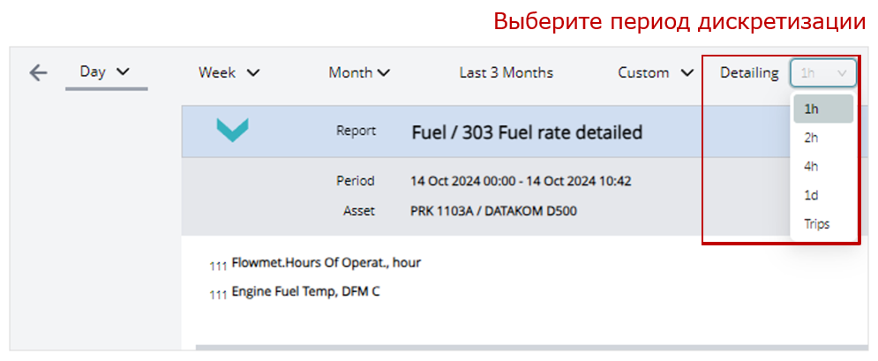Click the Fuel / 303 Fuel rate detailed title
This screenshot has height=361, width=878.
(527, 132)
